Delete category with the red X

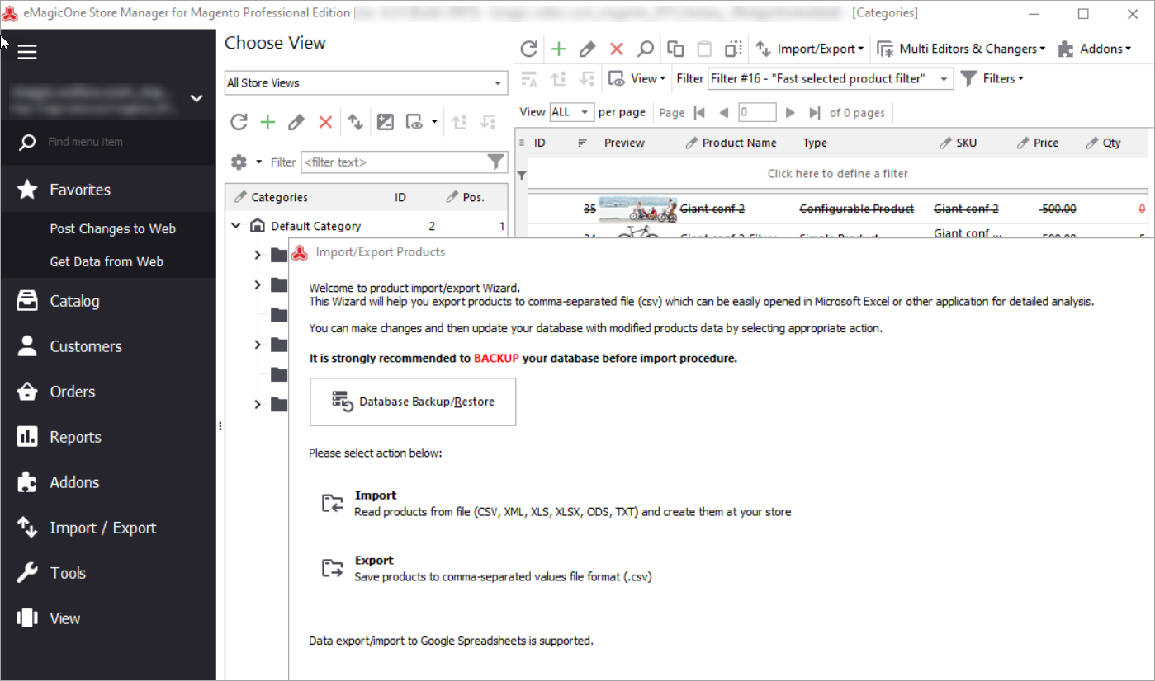point(325,122)
